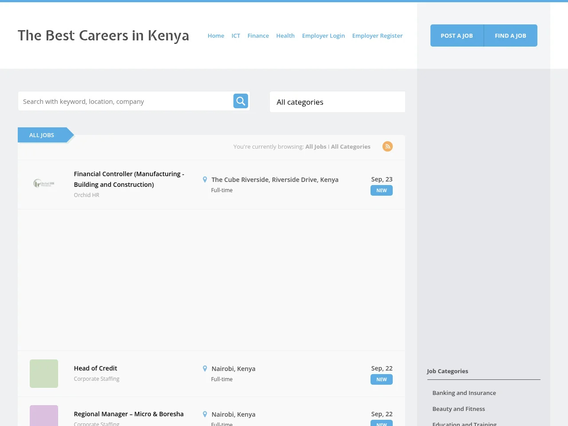Click the Nairobi, Kenya location for Head of Credit

(x=233, y=369)
